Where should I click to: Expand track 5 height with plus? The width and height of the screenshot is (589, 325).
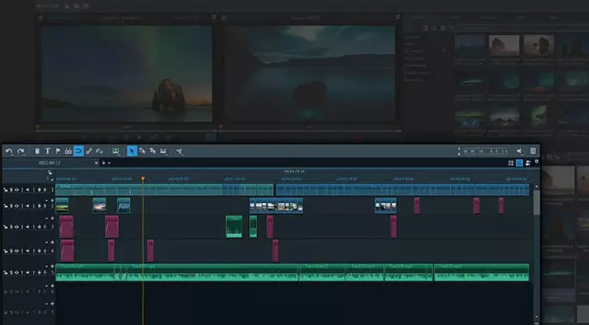click(52, 266)
